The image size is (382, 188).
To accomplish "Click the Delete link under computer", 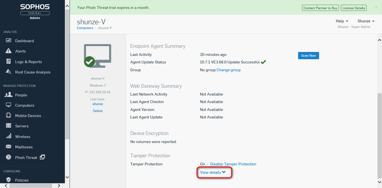I will tap(98, 111).
